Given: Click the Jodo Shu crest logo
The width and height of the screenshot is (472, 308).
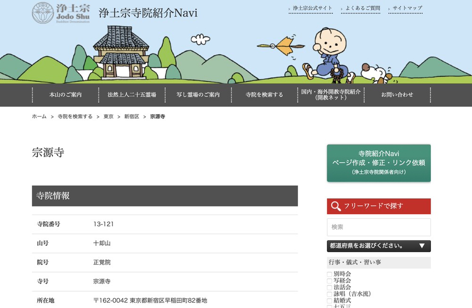Looking at the screenshot, I should click(x=42, y=13).
